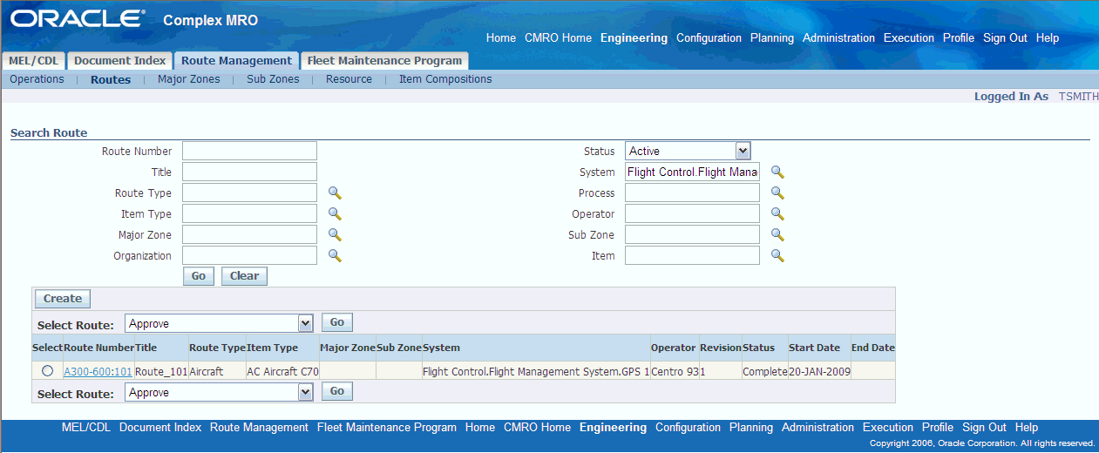Click footer Fleet Maintenance Program link
Screen dimensions: 1099x453
387,428
